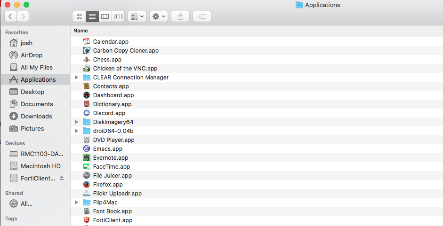Click the DVD Player.app icon

click(x=87, y=140)
